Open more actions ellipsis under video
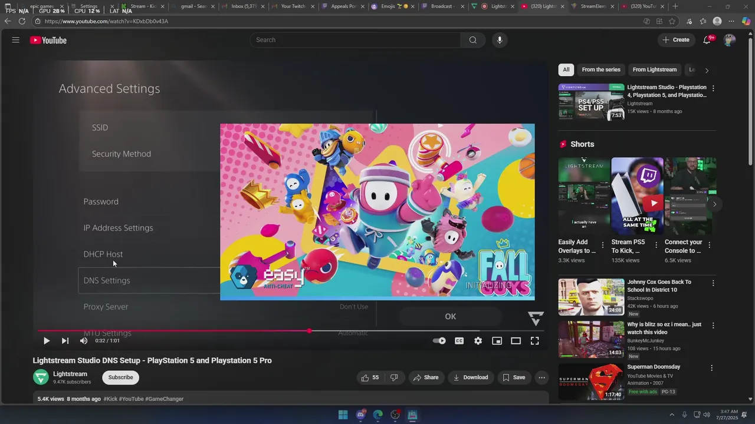 click(541, 377)
